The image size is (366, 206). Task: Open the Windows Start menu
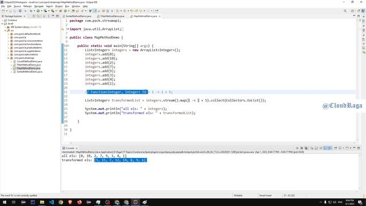point(5,202)
